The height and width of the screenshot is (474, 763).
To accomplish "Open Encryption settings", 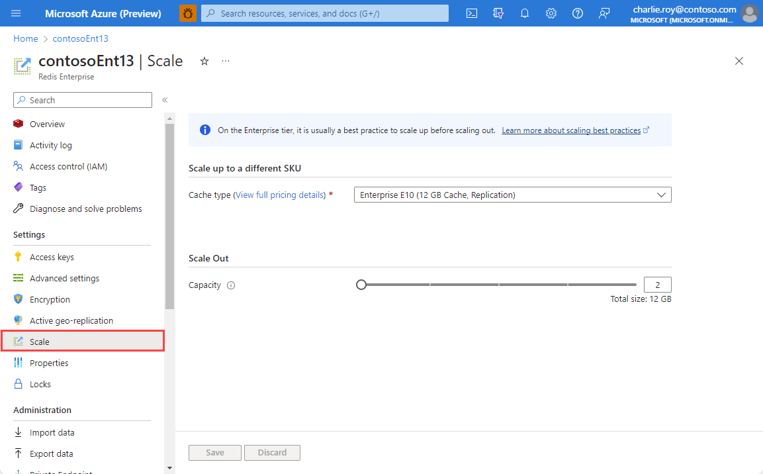I will click(x=49, y=299).
